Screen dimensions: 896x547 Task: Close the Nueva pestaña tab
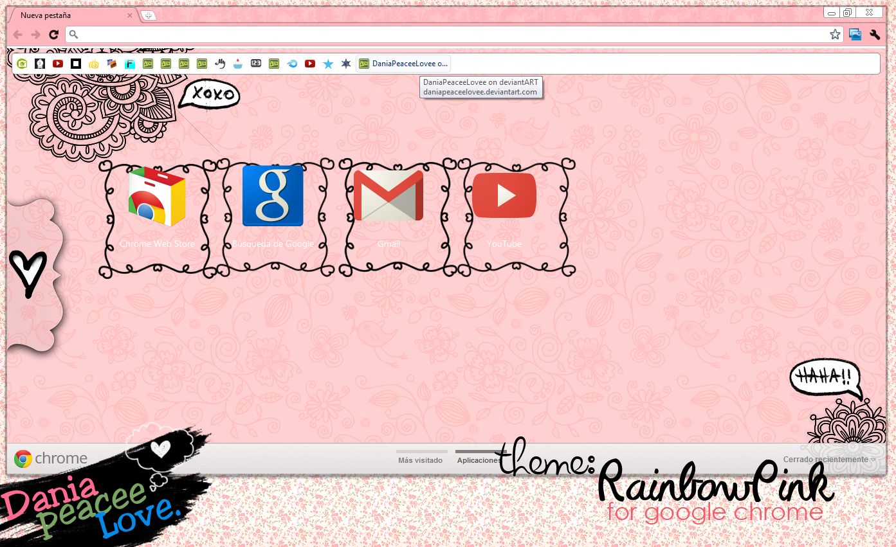[130, 15]
